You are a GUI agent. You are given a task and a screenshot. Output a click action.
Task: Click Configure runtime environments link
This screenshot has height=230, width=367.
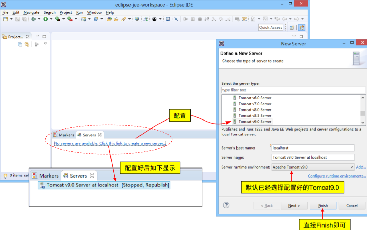(337, 176)
